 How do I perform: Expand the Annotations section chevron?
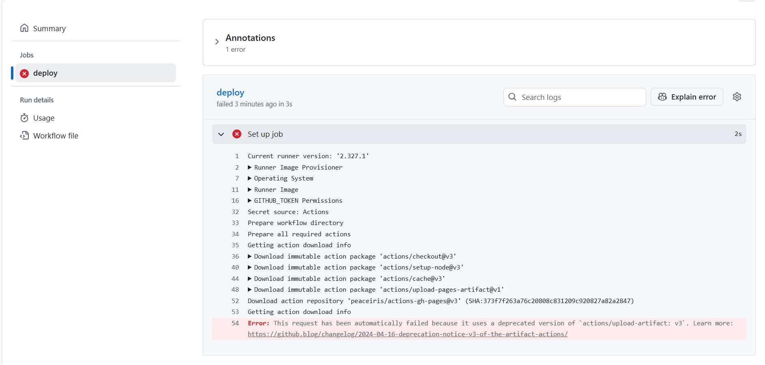coord(217,42)
